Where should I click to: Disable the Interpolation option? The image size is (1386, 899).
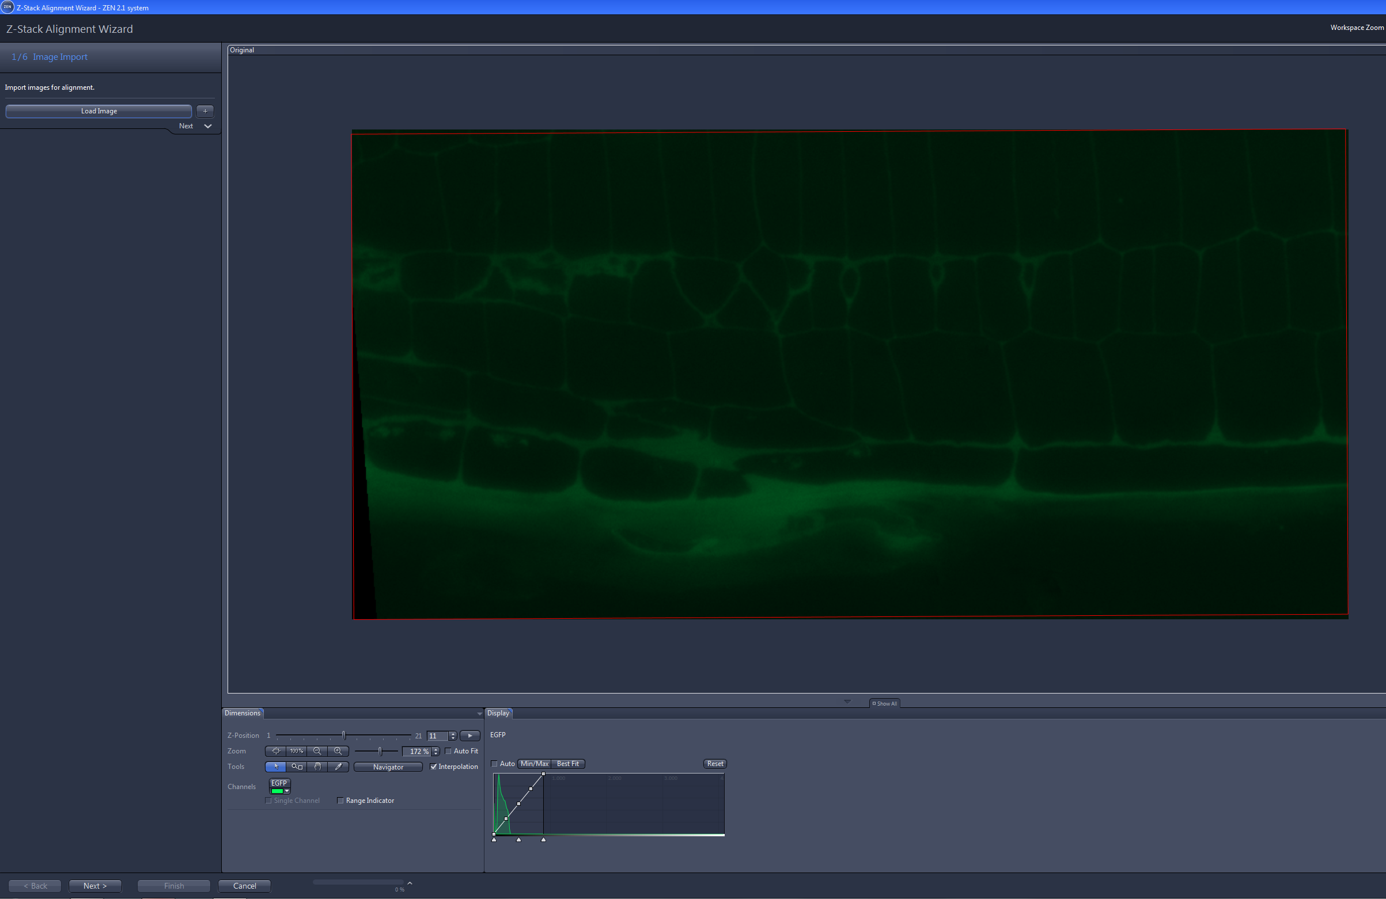[433, 766]
